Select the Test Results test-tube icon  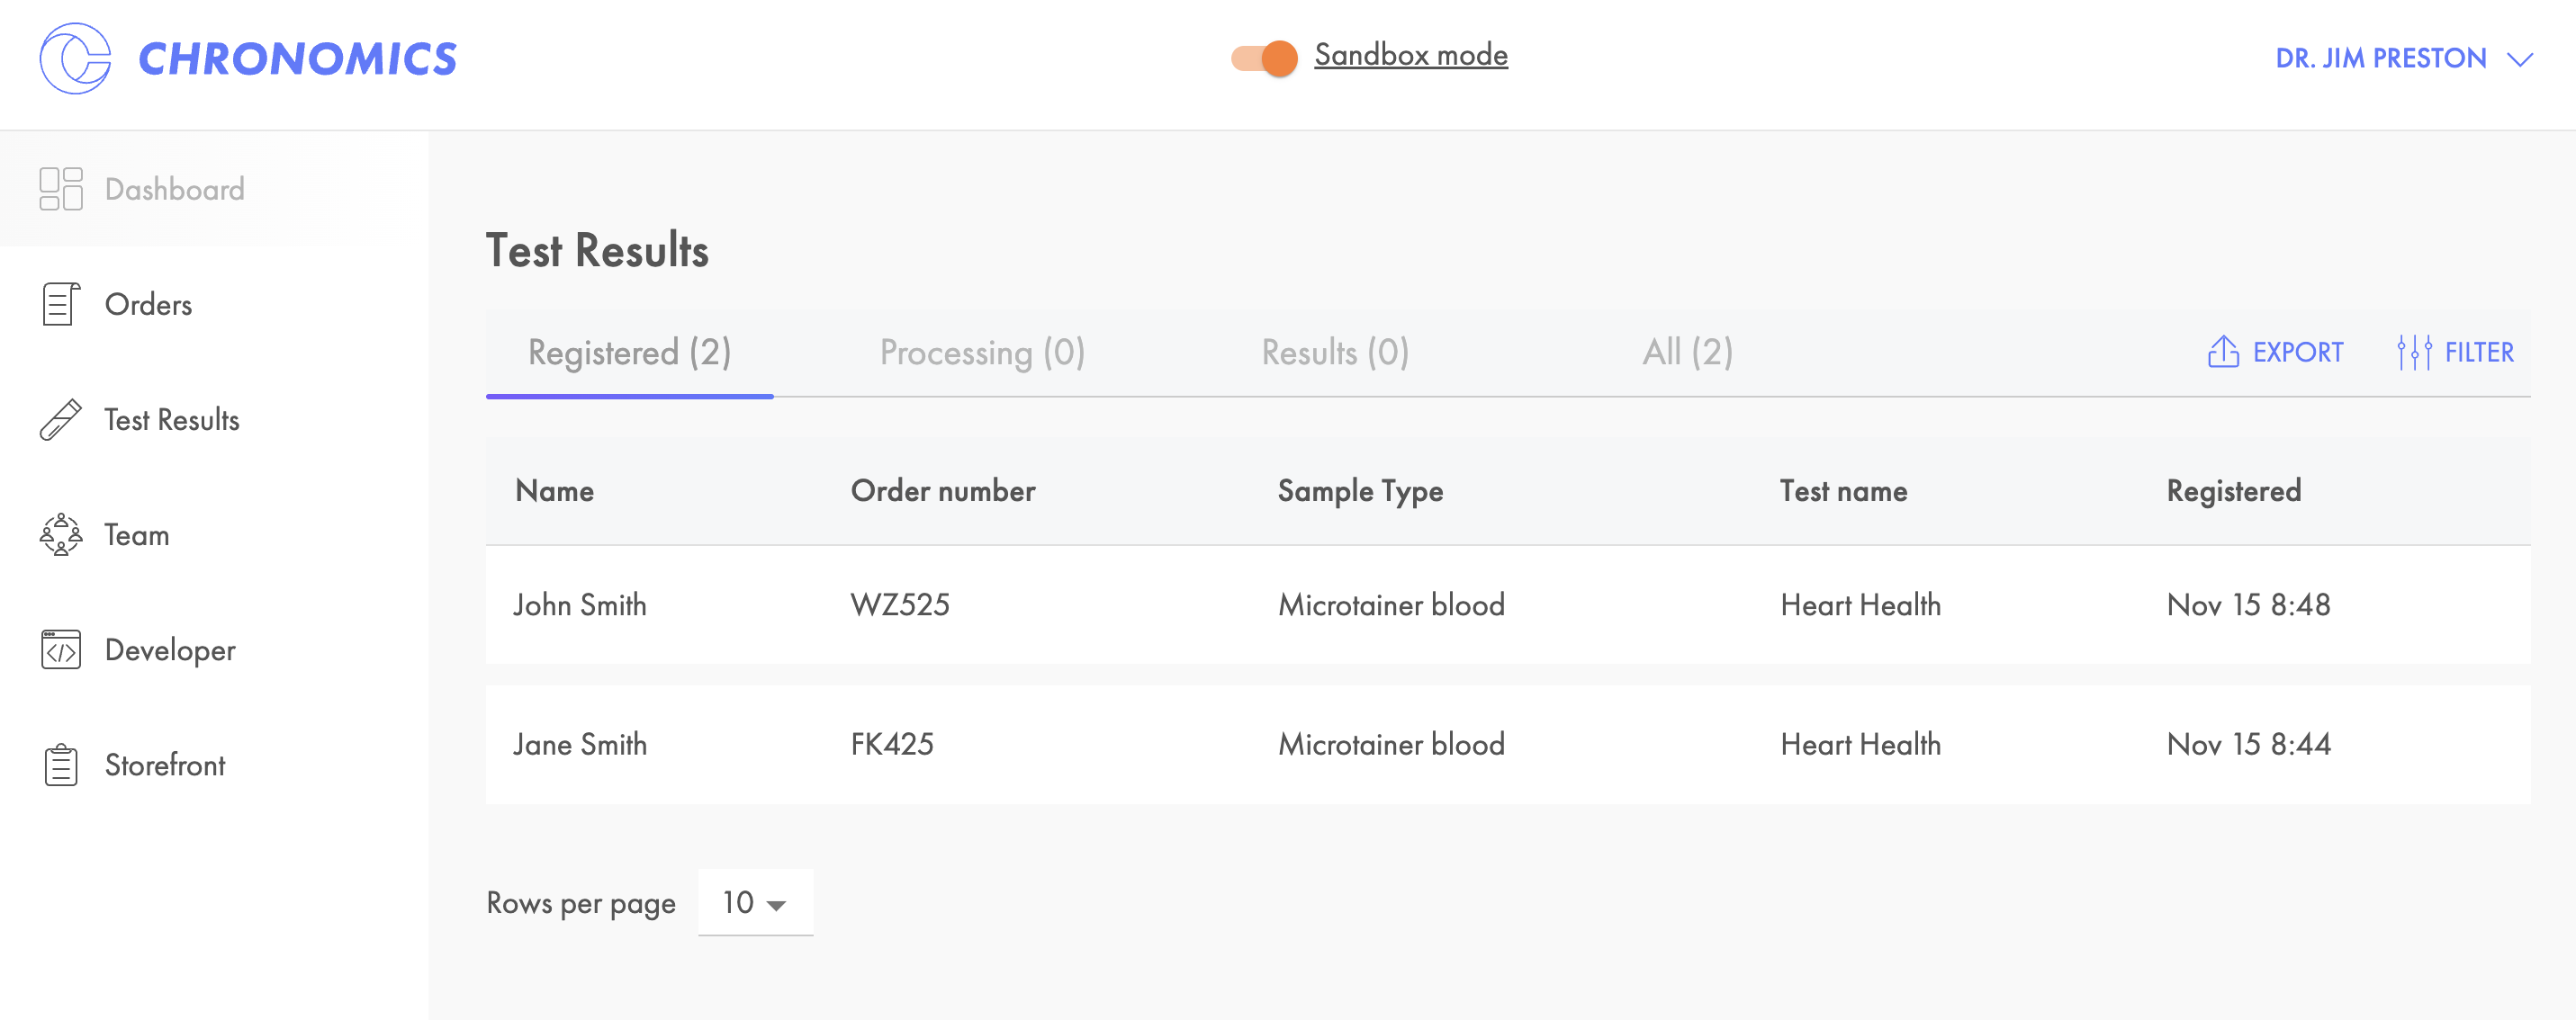[60, 419]
